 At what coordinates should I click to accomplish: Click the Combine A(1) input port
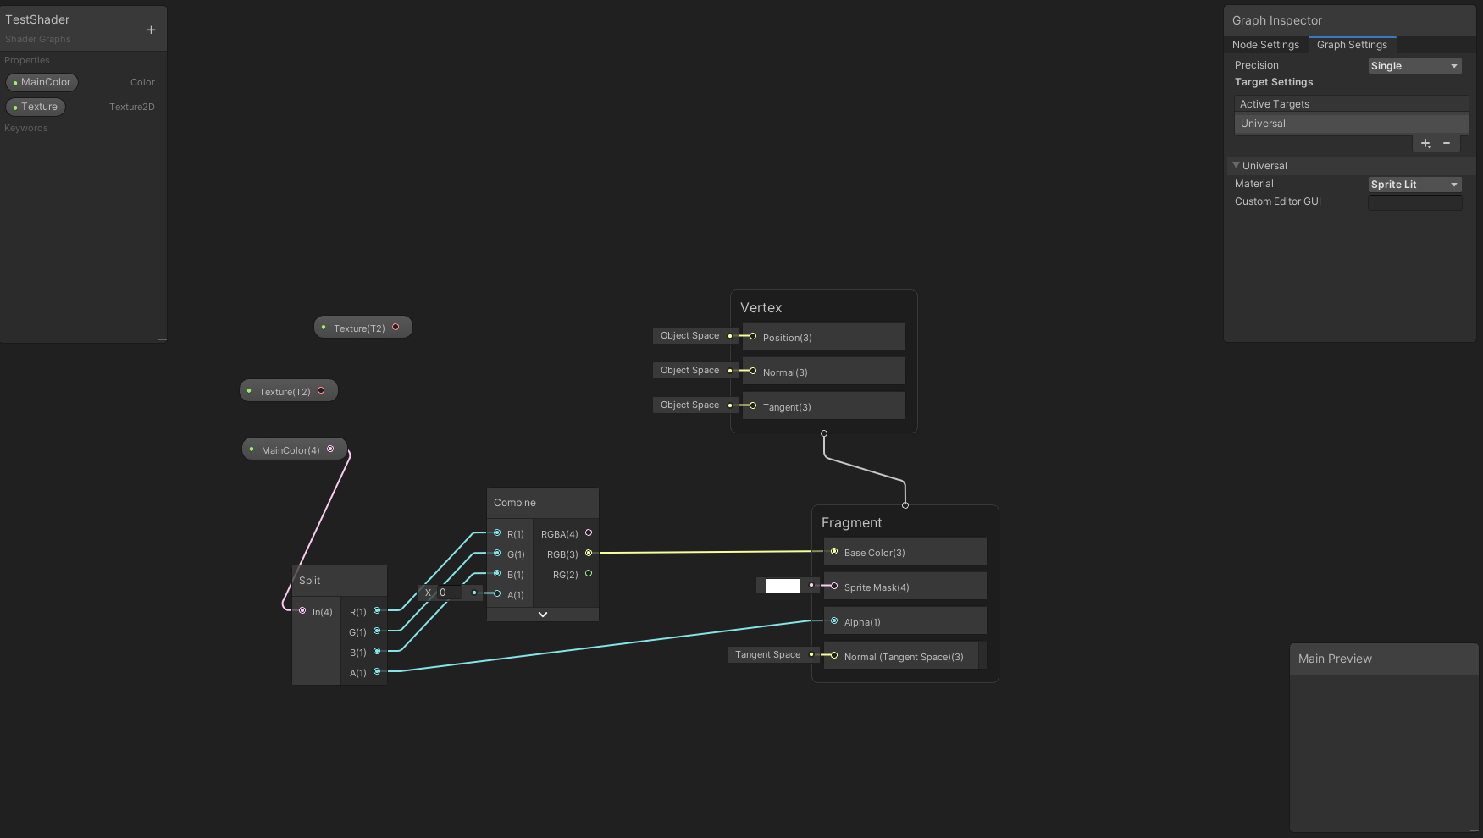(x=497, y=593)
